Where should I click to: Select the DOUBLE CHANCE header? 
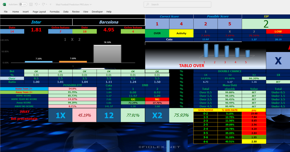(x=230, y=71)
